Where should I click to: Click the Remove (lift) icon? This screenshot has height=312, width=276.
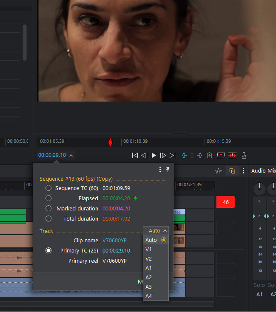[x=221, y=156]
